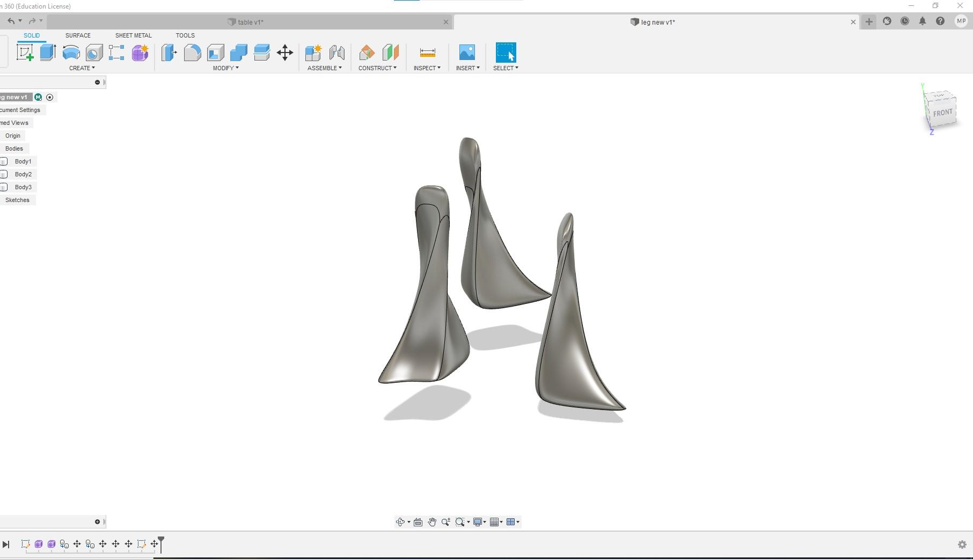This screenshot has height=559, width=973.
Task: Switch to the Surface tab
Action: point(77,35)
